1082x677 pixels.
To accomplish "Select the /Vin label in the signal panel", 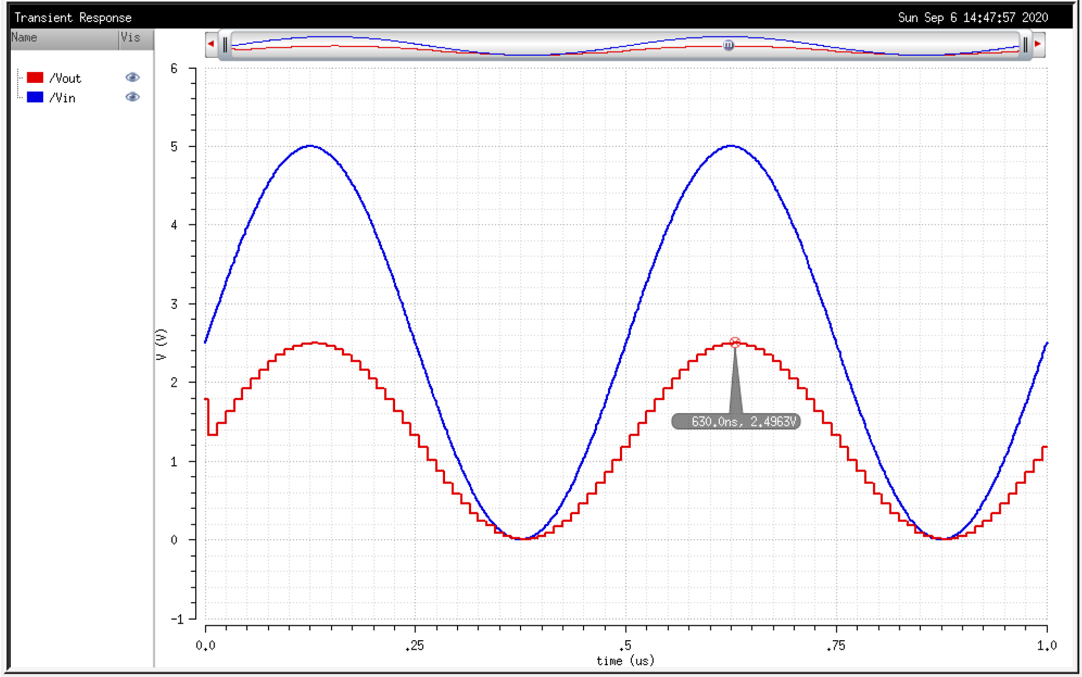I will pyautogui.click(x=64, y=97).
